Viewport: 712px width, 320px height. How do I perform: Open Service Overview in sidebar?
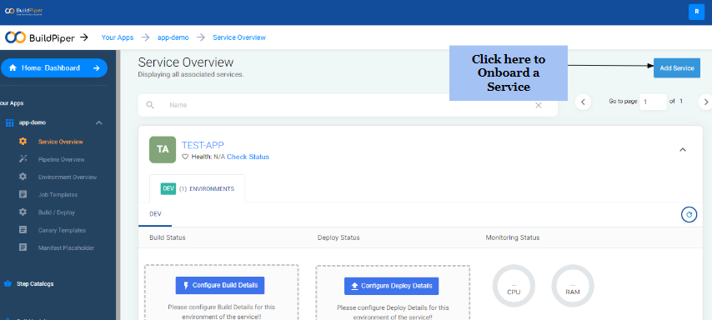(x=61, y=142)
